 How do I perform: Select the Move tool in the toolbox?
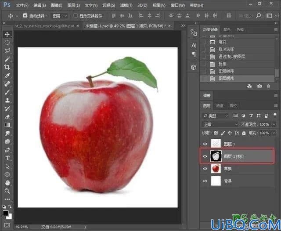[x=7, y=34]
